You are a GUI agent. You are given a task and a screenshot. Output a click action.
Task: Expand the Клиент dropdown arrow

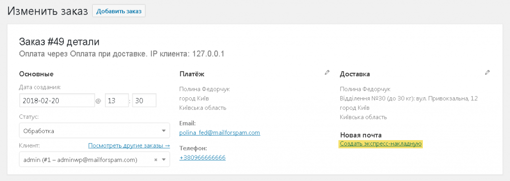[163, 160]
